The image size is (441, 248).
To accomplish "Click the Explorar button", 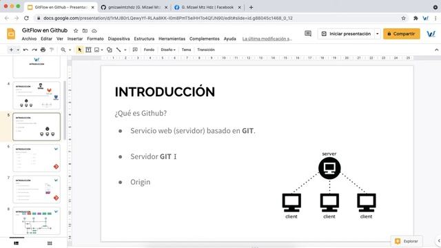I will (407, 241).
